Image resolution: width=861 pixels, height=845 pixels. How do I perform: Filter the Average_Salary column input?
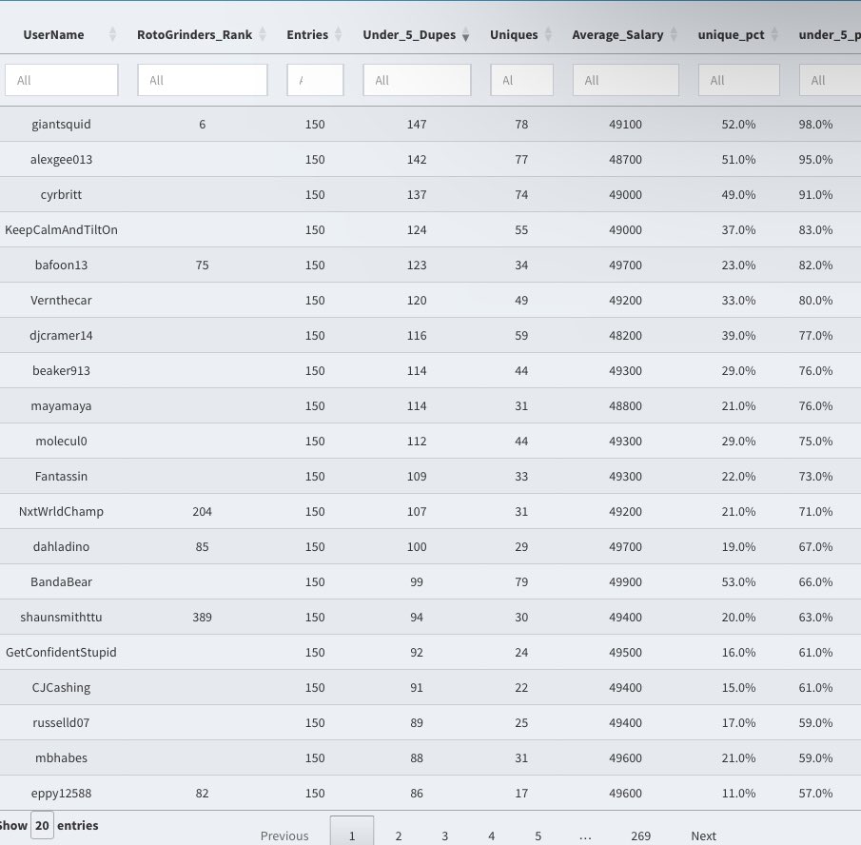625,80
